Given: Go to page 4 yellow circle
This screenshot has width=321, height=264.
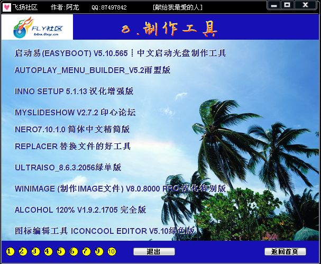Looking at the screenshot, I should (48, 251).
